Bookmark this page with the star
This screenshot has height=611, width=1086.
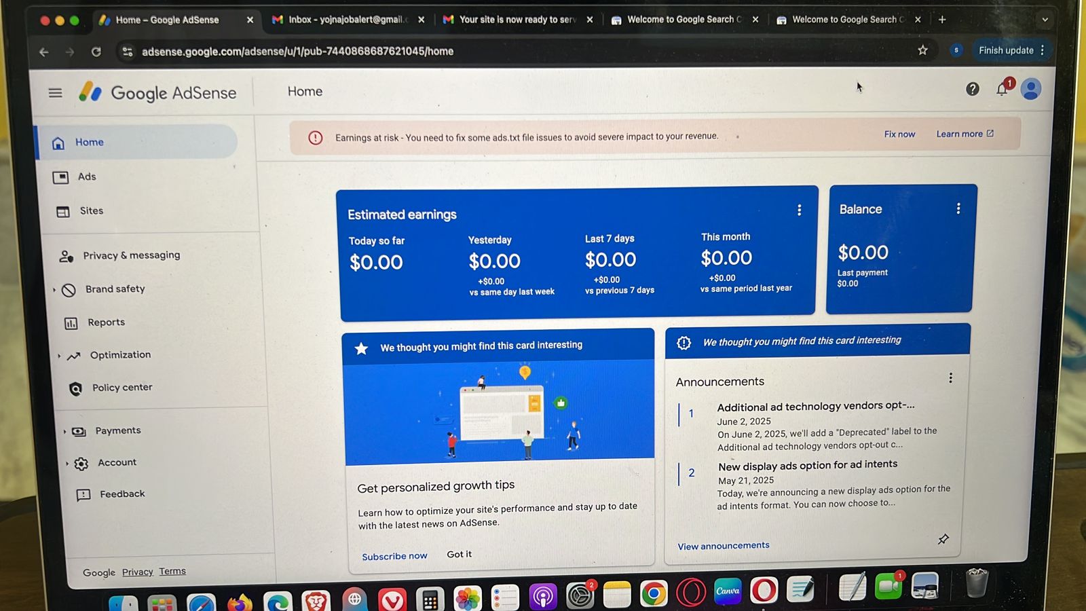(922, 50)
